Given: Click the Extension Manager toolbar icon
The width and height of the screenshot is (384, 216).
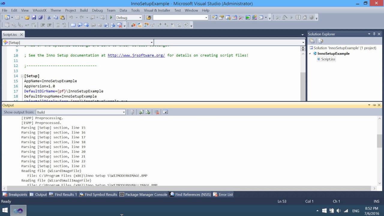Looking at the screenshot, I should click(254, 17).
